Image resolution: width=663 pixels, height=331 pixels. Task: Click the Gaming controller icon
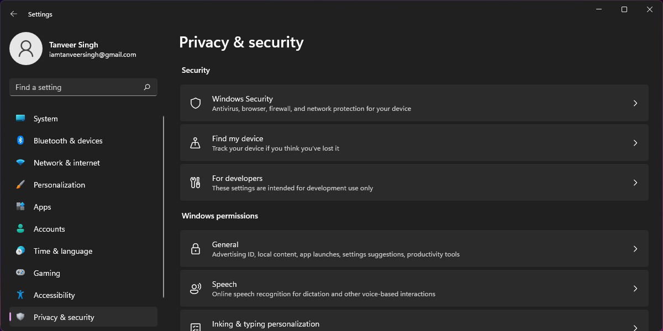tap(20, 273)
